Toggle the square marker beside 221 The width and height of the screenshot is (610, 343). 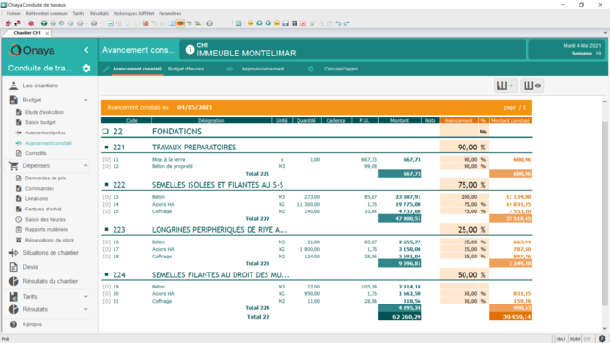tap(106, 148)
